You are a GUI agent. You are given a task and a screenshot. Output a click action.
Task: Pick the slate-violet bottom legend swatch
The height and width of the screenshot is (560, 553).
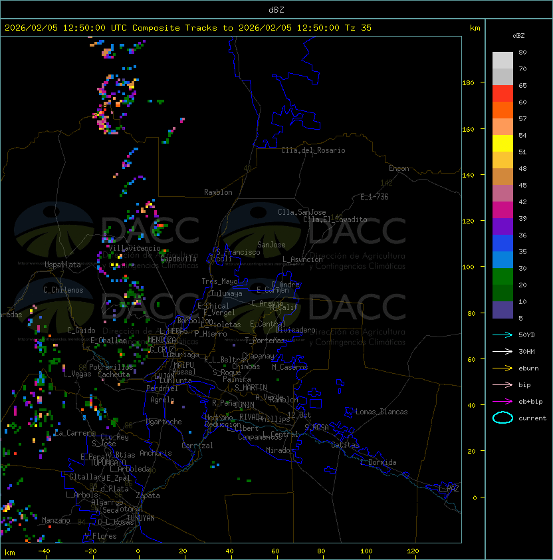(x=502, y=310)
